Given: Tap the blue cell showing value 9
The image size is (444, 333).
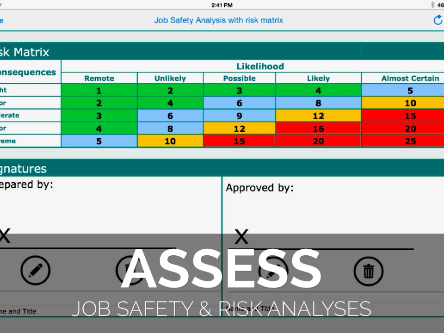Looking at the screenshot, I should tap(239, 116).
